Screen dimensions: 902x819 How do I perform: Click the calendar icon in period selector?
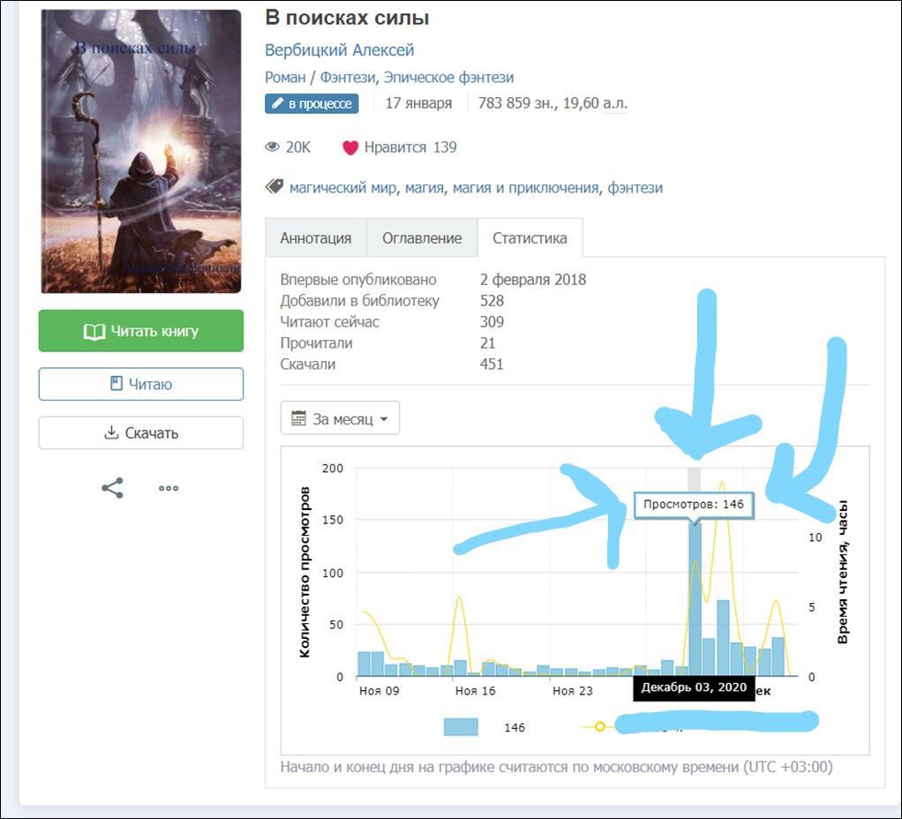[298, 418]
